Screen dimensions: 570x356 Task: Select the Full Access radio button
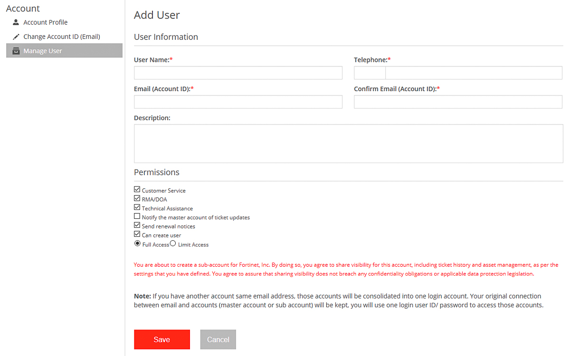coord(137,243)
